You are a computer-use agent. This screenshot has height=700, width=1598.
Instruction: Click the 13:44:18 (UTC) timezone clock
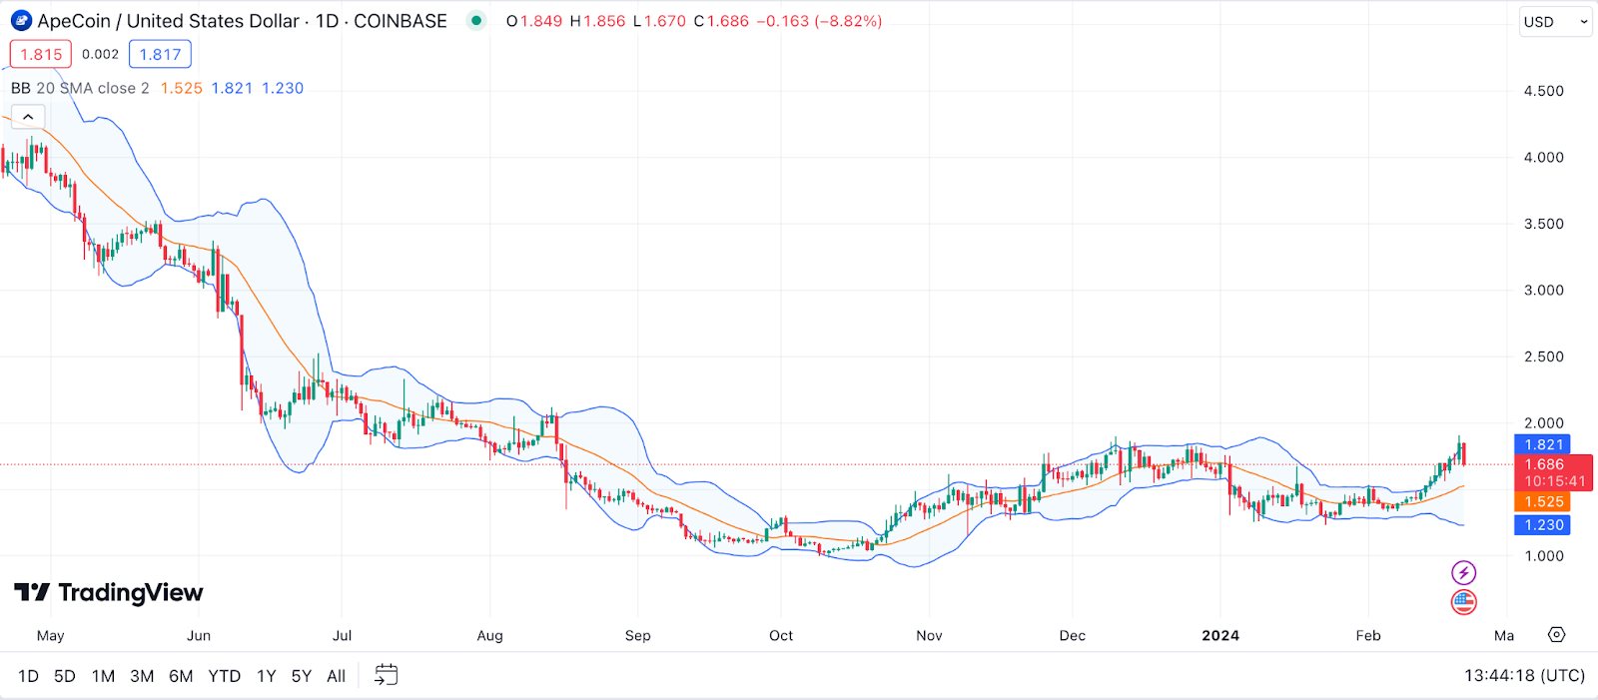tap(1524, 676)
